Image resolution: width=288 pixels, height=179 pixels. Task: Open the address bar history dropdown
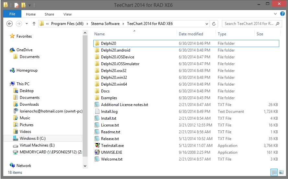point(207,24)
